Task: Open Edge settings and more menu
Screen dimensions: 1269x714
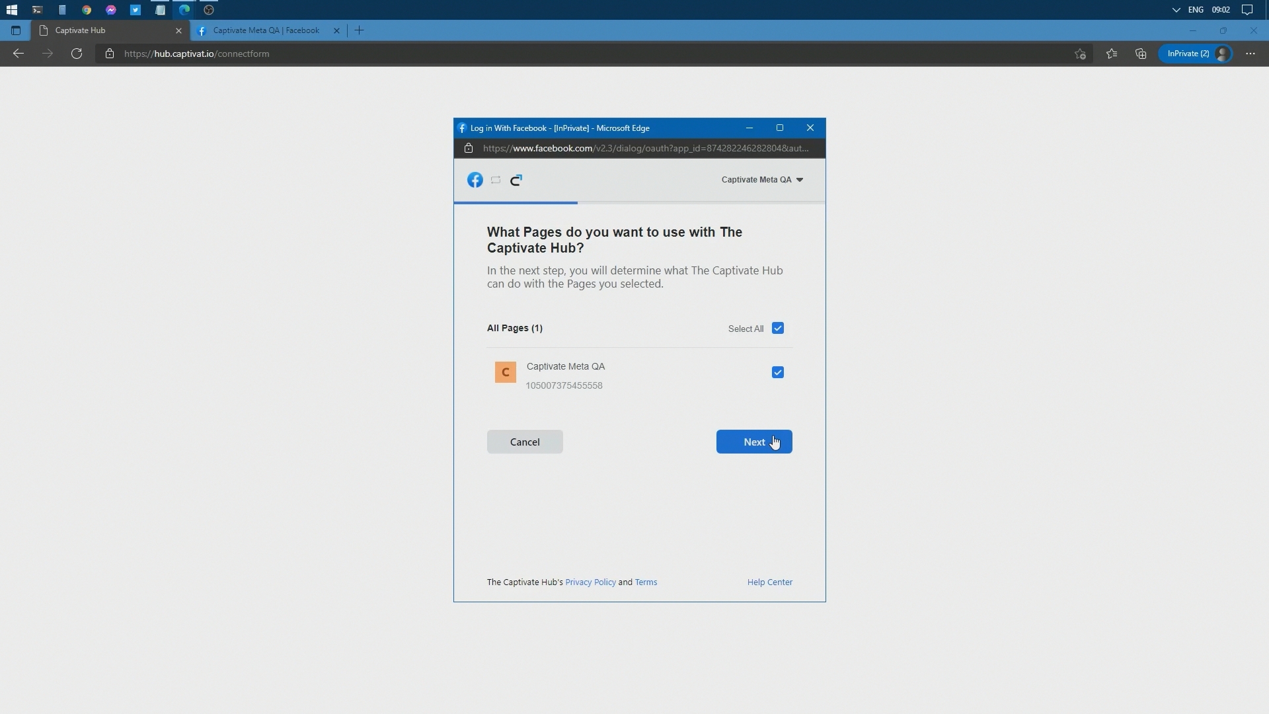Action: [x=1250, y=54]
